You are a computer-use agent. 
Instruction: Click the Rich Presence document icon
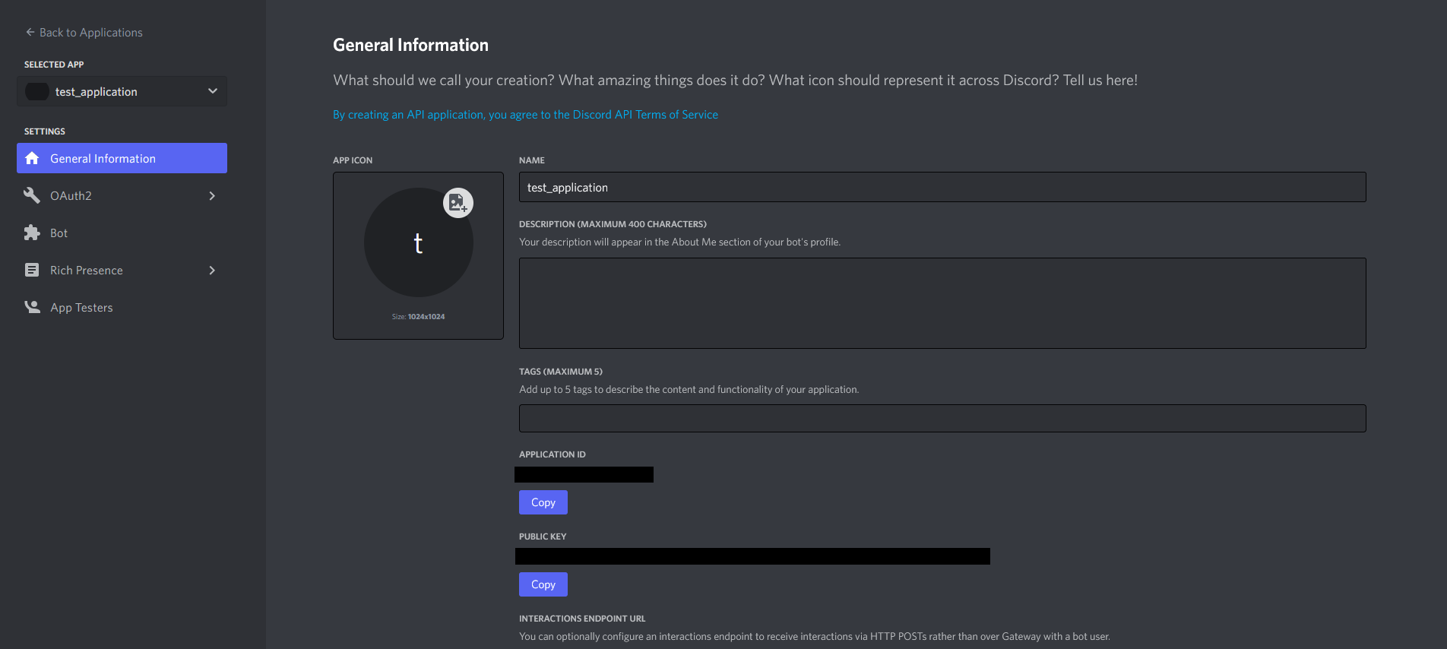tap(32, 270)
